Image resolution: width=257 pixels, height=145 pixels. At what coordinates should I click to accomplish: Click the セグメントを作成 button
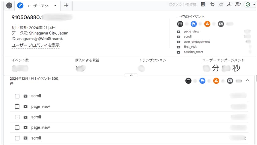click(183, 5)
